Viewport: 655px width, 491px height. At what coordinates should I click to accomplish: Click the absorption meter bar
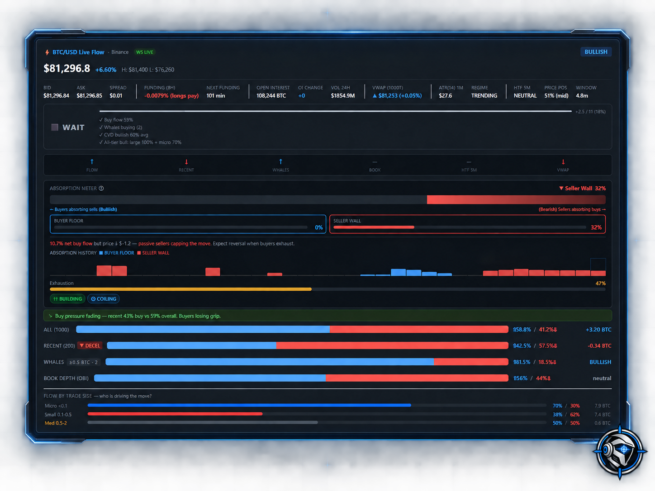click(327, 200)
